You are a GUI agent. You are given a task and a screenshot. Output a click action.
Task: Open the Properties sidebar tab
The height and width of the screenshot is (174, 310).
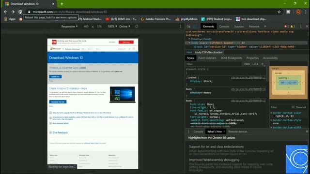(x=252, y=58)
